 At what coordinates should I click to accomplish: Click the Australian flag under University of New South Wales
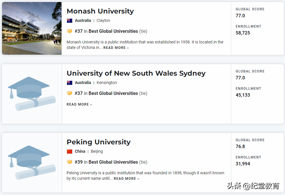[x=70, y=83]
